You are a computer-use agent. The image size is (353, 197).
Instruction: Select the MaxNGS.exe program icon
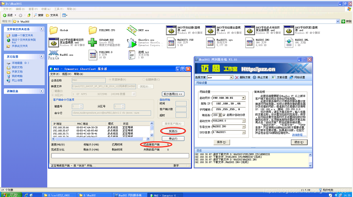[54, 55]
